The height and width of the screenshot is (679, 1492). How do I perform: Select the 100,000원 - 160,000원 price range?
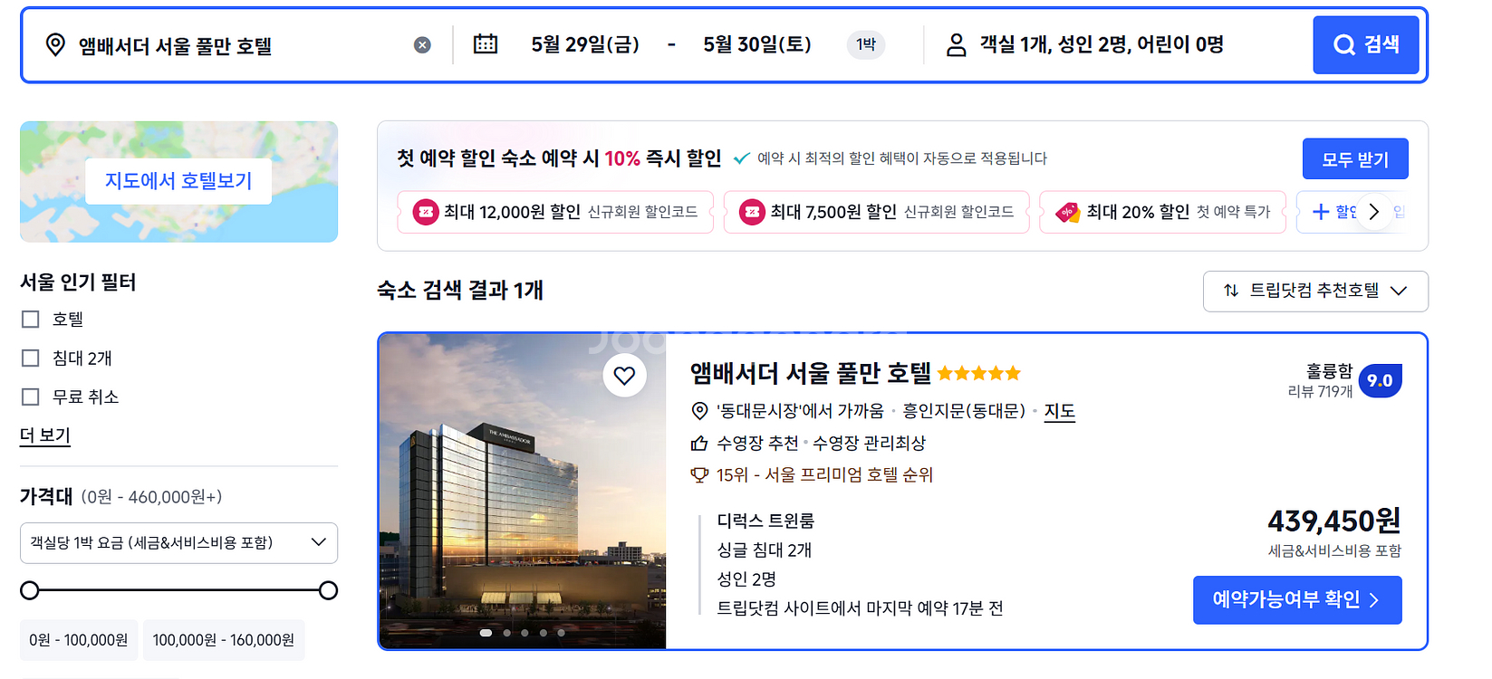pos(224,640)
